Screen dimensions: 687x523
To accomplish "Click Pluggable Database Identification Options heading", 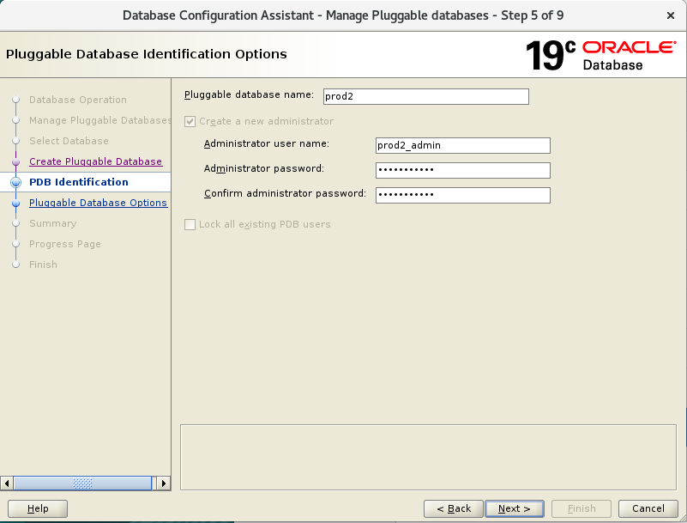I will 147,54.
